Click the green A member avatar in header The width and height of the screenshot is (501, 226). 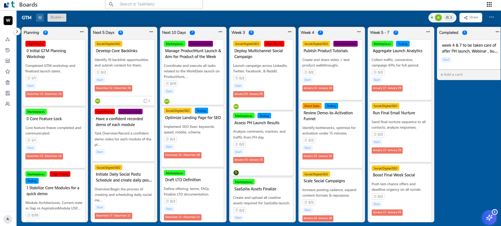pyautogui.click(x=438, y=17)
